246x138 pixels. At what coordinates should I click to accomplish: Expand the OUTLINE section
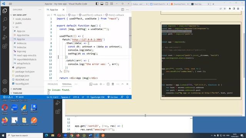[17, 89]
